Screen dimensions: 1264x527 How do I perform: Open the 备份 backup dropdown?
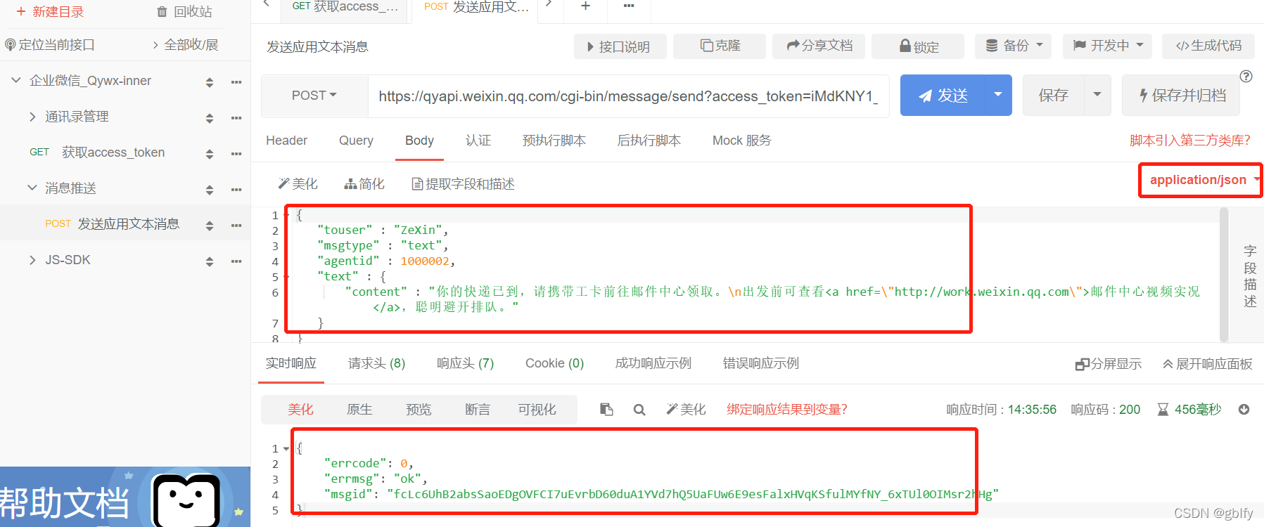1013,46
